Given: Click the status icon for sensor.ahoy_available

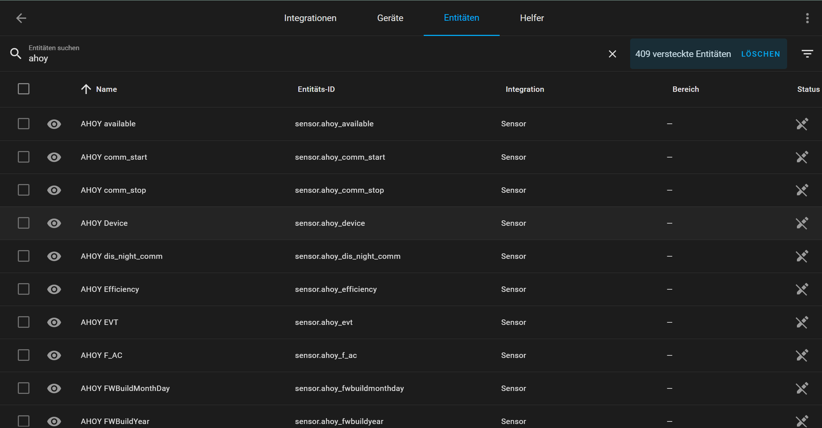Looking at the screenshot, I should point(802,124).
